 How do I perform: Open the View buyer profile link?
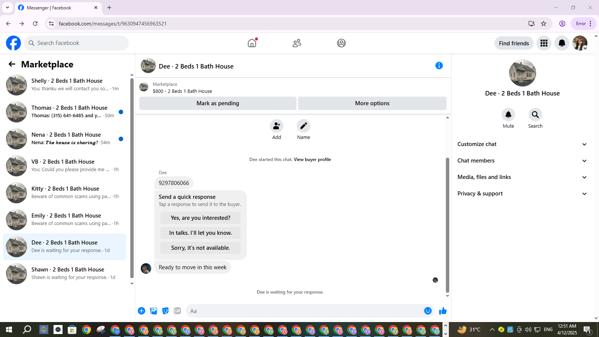(312, 160)
